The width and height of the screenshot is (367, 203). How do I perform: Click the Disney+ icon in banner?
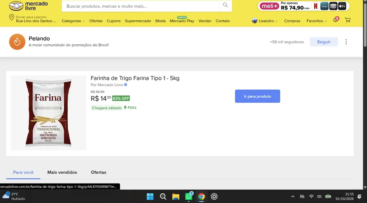click(x=324, y=6)
